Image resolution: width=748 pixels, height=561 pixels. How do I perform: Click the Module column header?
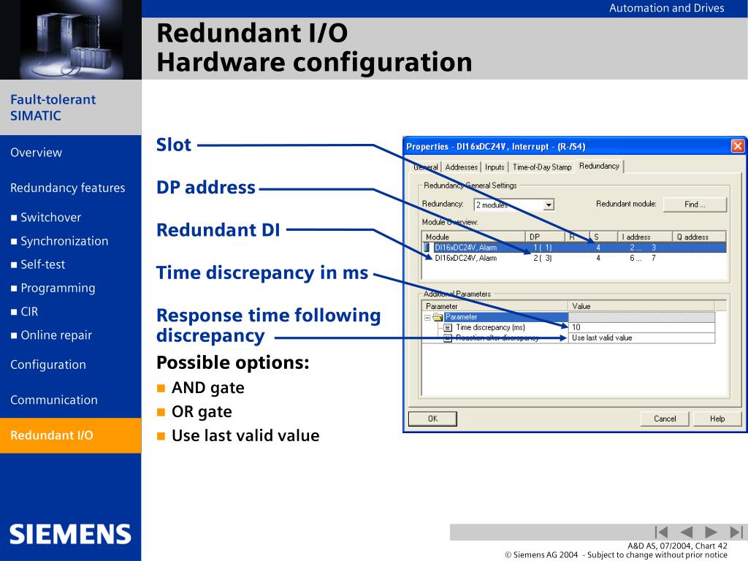[473, 237]
